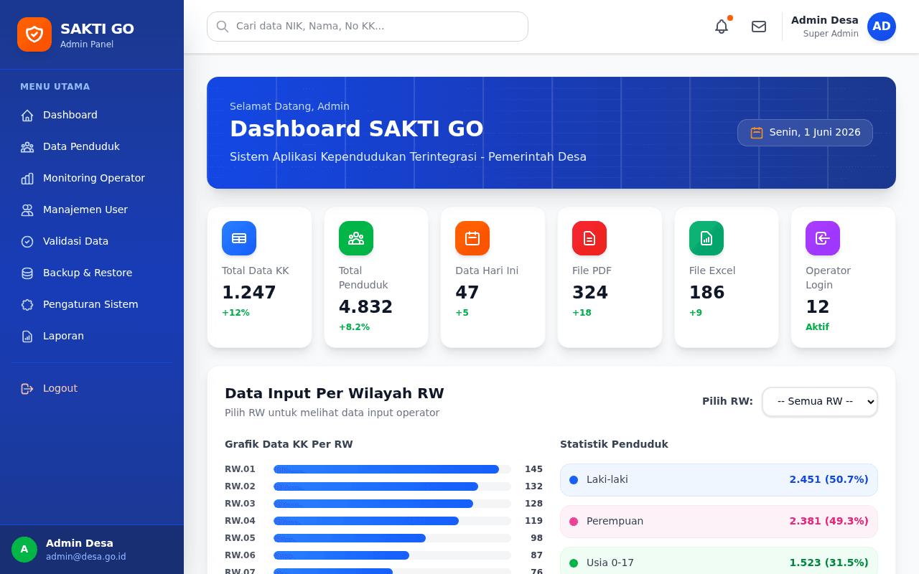The width and height of the screenshot is (919, 574).
Task: Click the pink Perempuan dot
Action: (574, 522)
